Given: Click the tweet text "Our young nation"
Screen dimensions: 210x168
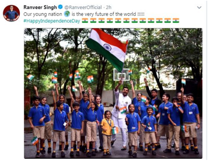Looking at the screenshot, I should (x=43, y=14).
